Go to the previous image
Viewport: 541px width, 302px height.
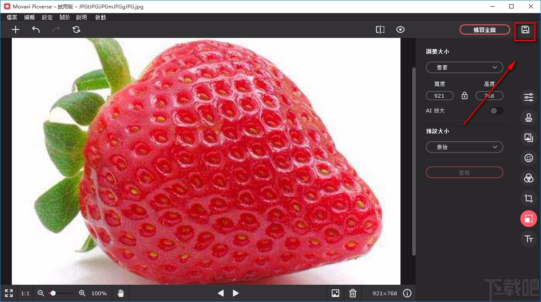click(x=220, y=293)
